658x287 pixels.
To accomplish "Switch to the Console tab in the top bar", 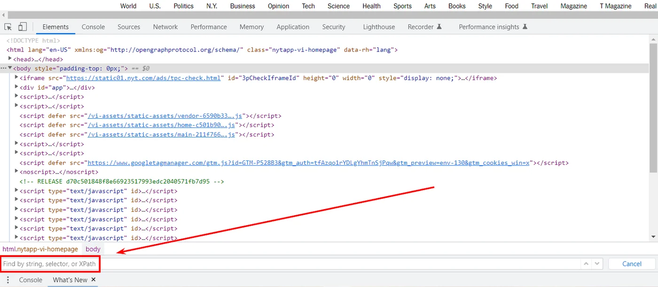I will (93, 27).
